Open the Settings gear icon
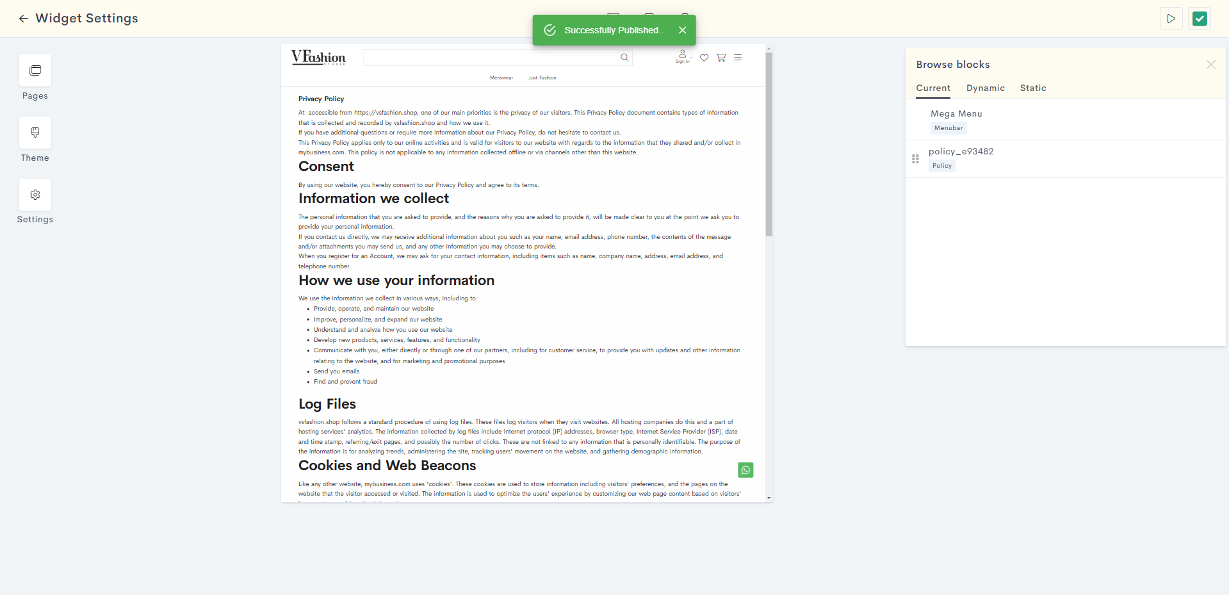1229x595 pixels. point(35,195)
